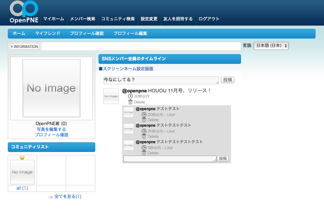Open the 言語 language dropdown
324x211 pixels.
click(271, 46)
